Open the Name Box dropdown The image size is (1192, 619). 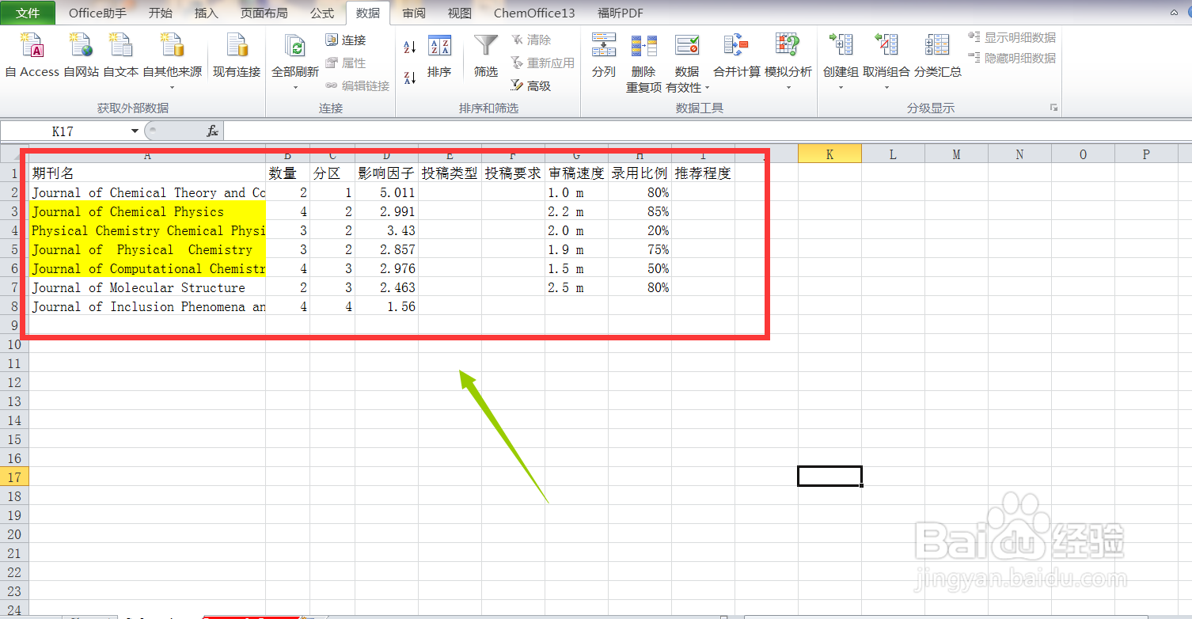tap(135, 131)
